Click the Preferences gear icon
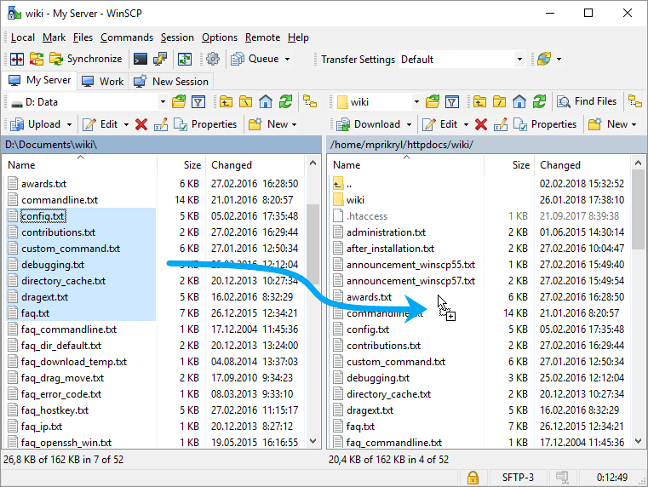Screen dimensions: 648x487 coord(213,60)
